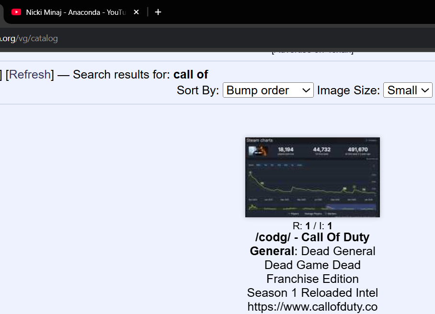The image size is (435, 314).
Task: Open the Sort By Bump order dropdown
Action: tap(268, 90)
